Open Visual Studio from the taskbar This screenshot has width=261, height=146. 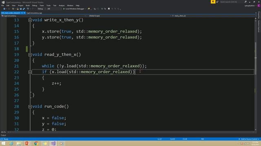pyautogui.click(x=53, y=143)
